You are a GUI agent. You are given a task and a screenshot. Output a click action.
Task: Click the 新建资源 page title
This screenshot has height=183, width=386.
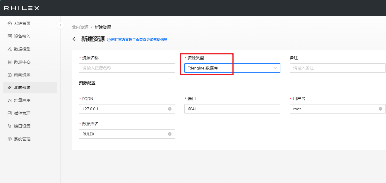coord(93,39)
